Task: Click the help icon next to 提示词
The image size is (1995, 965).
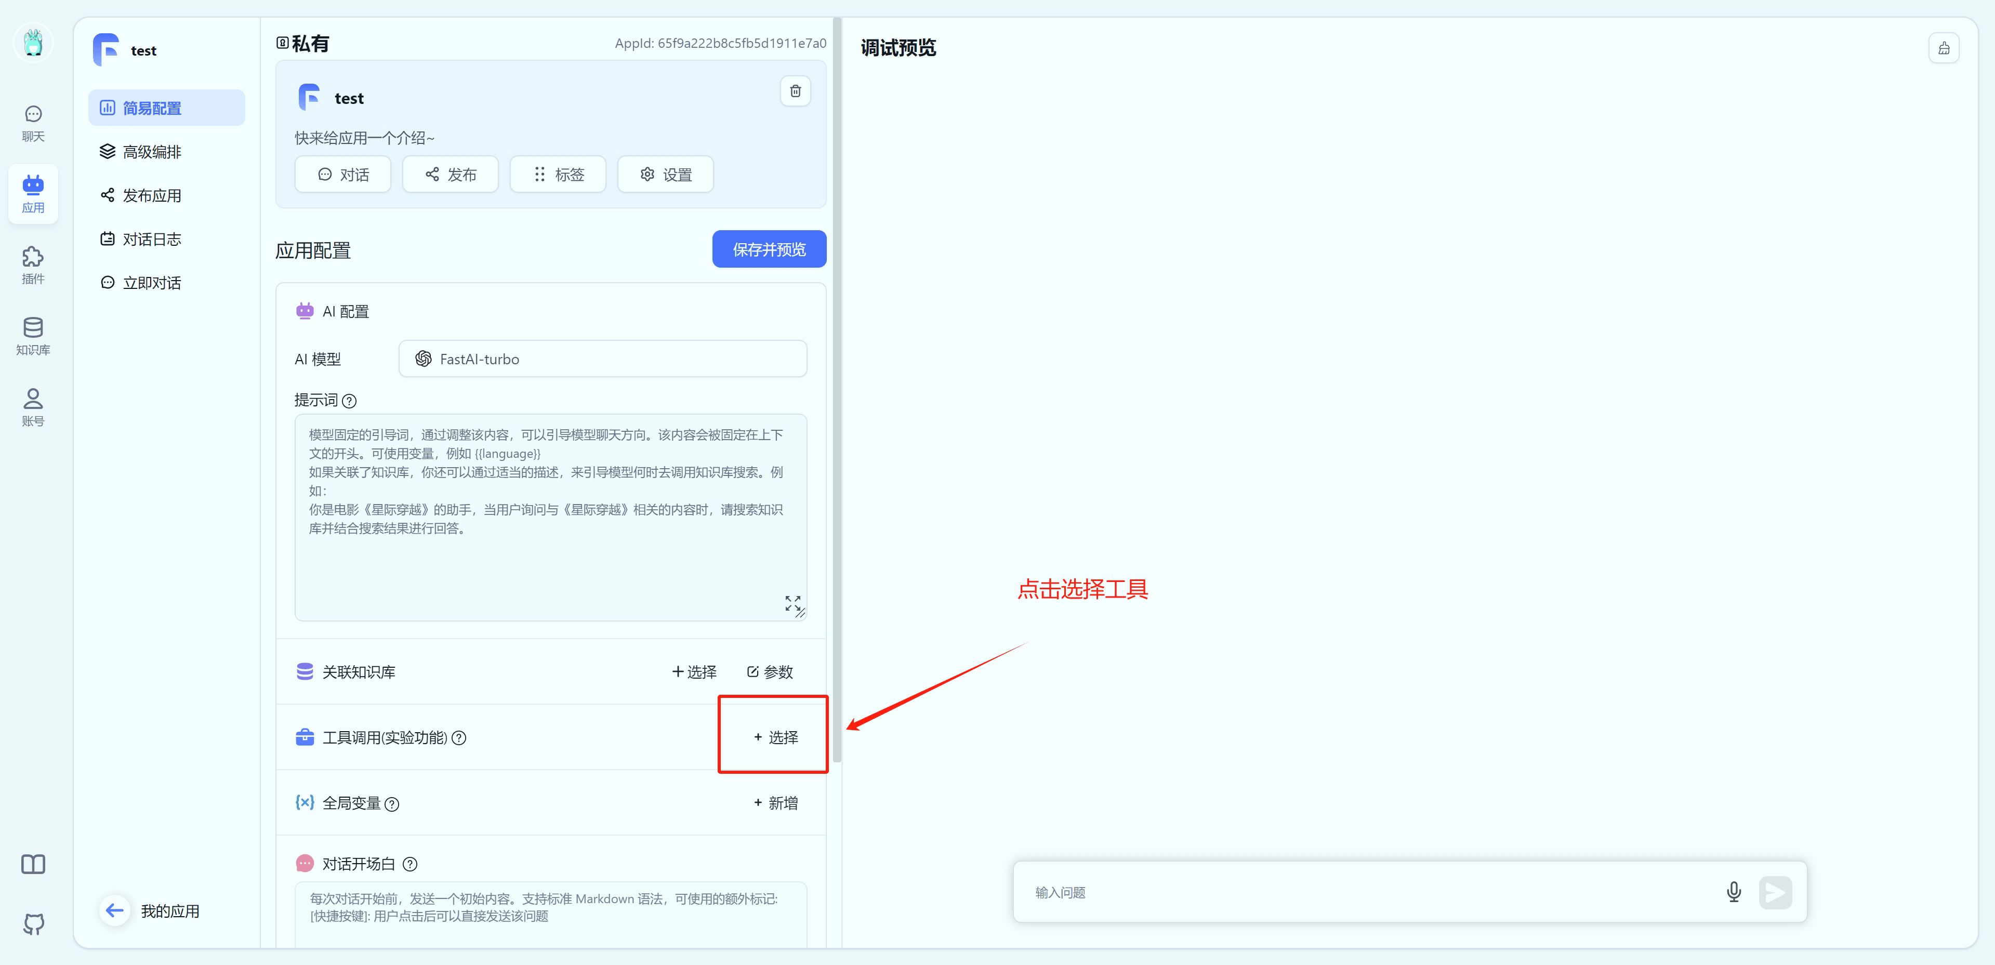Action: [x=349, y=401]
